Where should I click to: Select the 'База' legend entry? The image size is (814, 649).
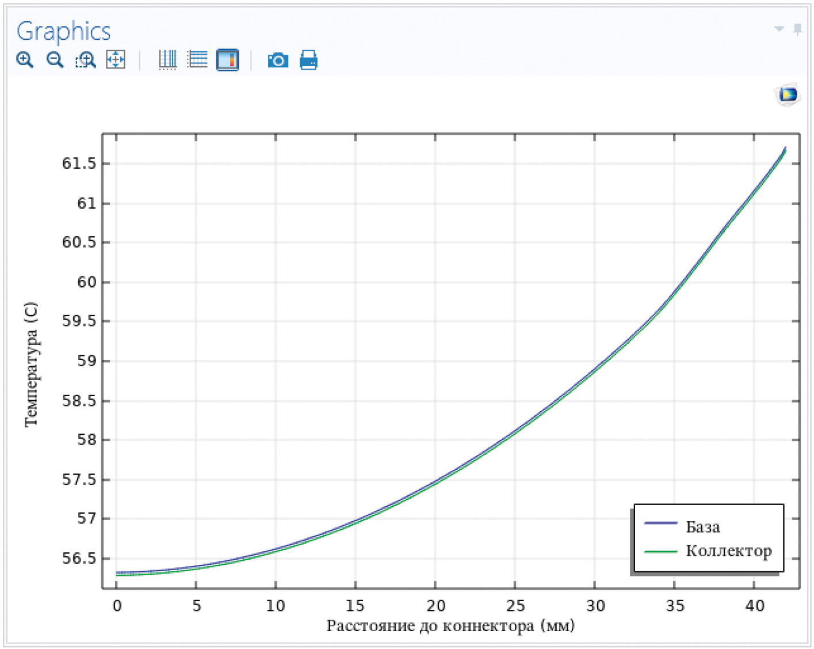tap(703, 527)
